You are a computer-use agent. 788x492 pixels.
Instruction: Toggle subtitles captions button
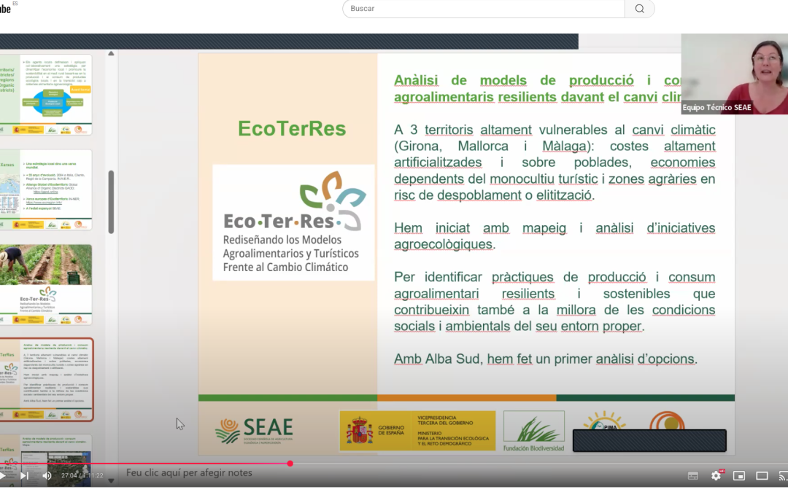click(693, 475)
